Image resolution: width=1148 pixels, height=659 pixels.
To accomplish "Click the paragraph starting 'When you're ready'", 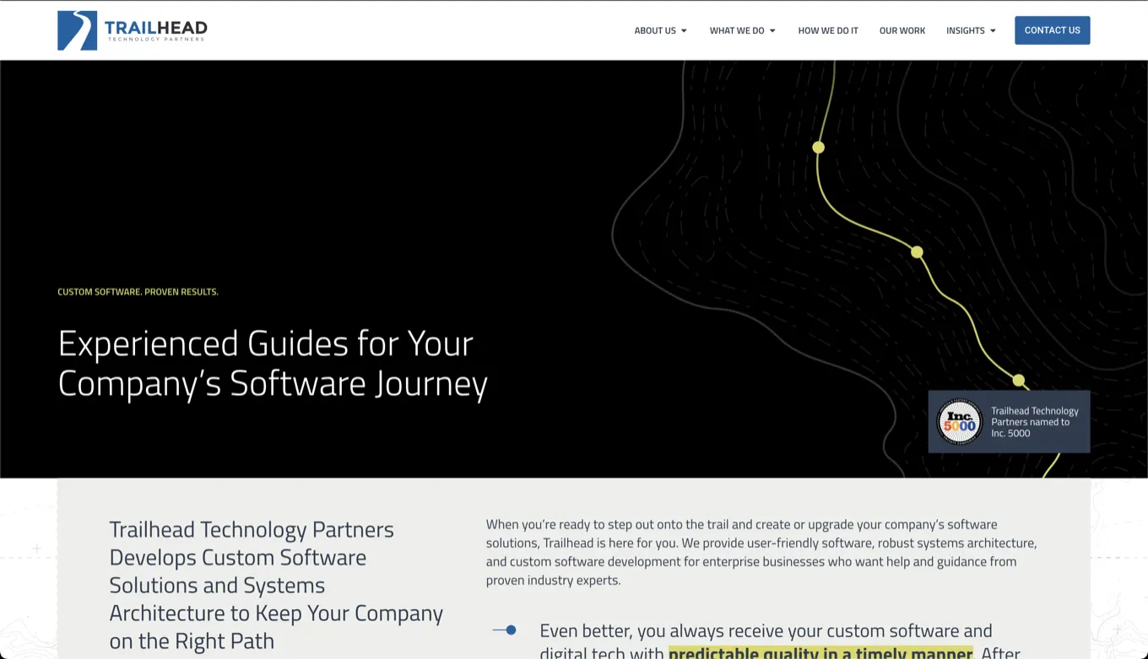I will point(761,552).
